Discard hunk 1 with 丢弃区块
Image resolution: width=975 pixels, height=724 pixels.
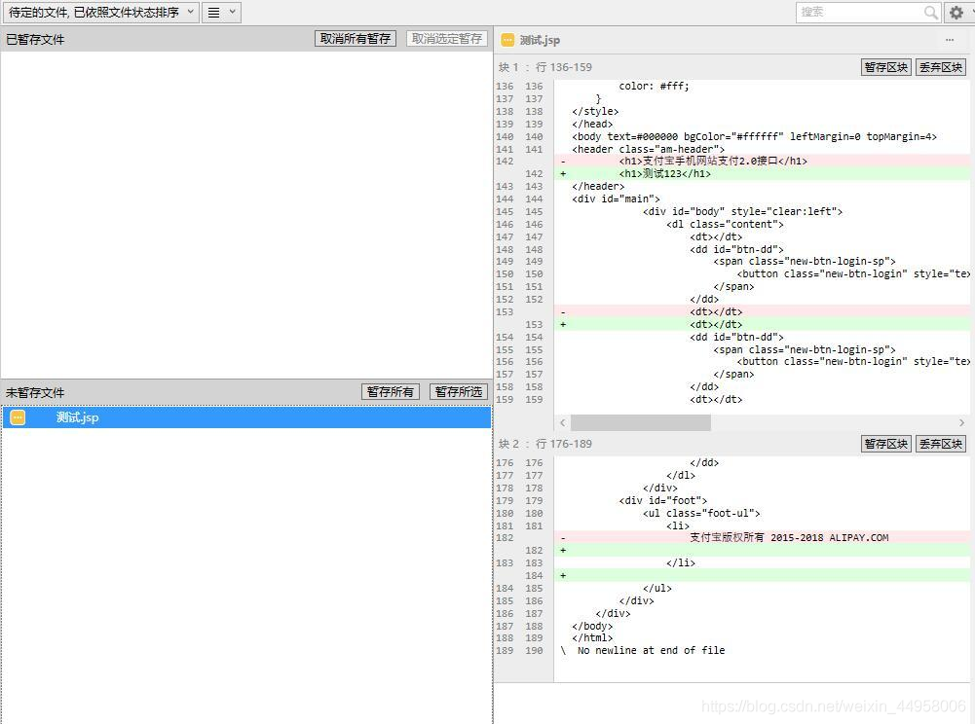[941, 67]
